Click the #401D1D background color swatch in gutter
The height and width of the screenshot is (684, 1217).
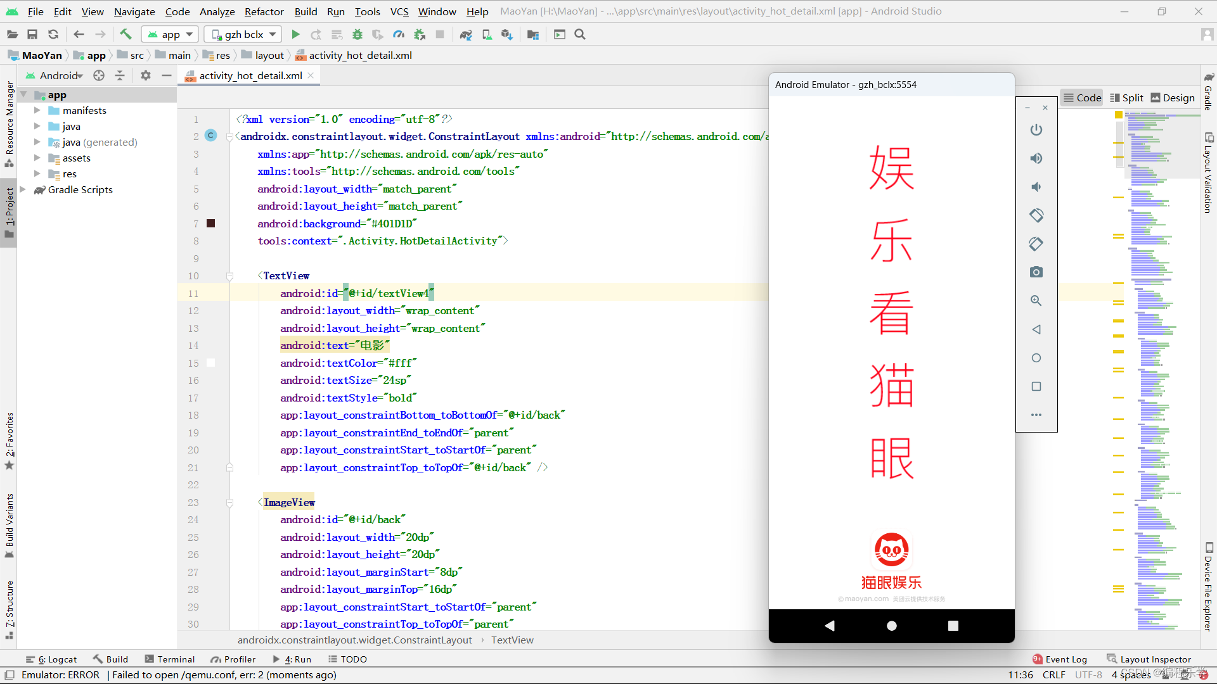[211, 224]
